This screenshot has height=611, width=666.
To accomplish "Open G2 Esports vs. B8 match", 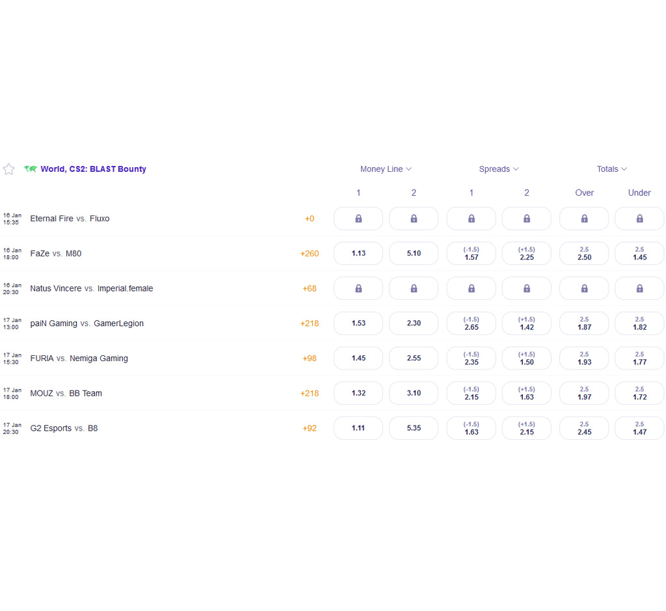I will click(64, 428).
